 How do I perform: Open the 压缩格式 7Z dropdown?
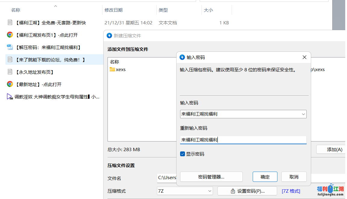(x=210, y=191)
